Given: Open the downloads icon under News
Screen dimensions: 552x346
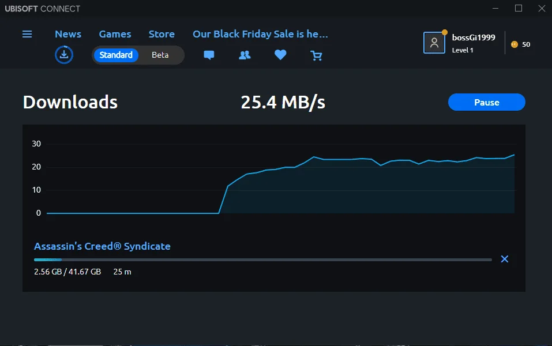Looking at the screenshot, I should click(64, 55).
